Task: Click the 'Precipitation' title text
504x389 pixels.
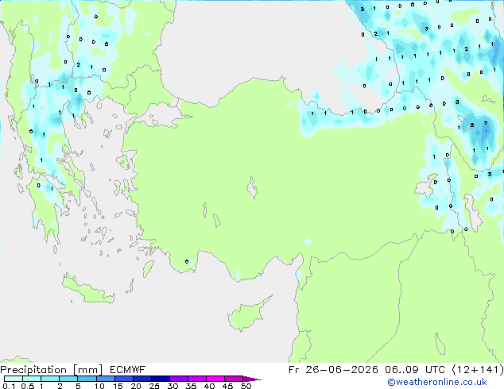Action: point(33,370)
